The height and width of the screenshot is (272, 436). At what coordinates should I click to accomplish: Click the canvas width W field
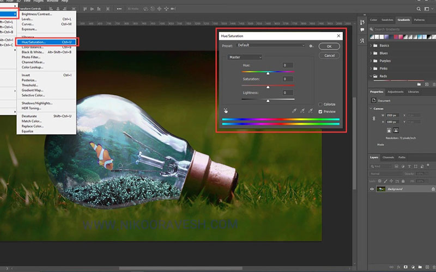click(x=392, y=115)
